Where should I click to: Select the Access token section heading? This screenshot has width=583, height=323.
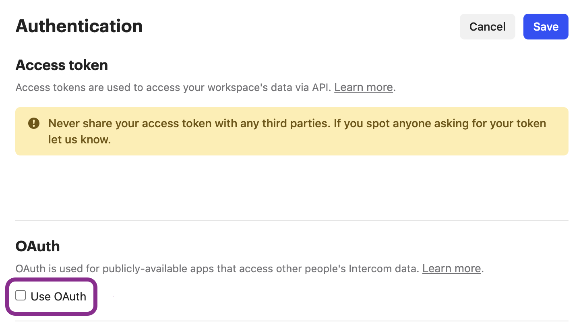(62, 65)
